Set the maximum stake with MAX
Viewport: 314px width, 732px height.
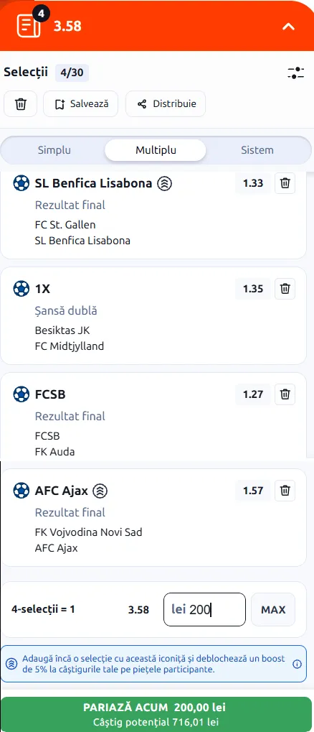tap(273, 609)
